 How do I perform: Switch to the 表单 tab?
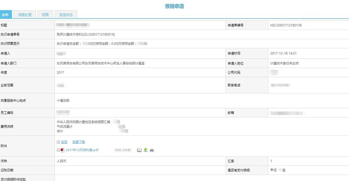point(6,15)
